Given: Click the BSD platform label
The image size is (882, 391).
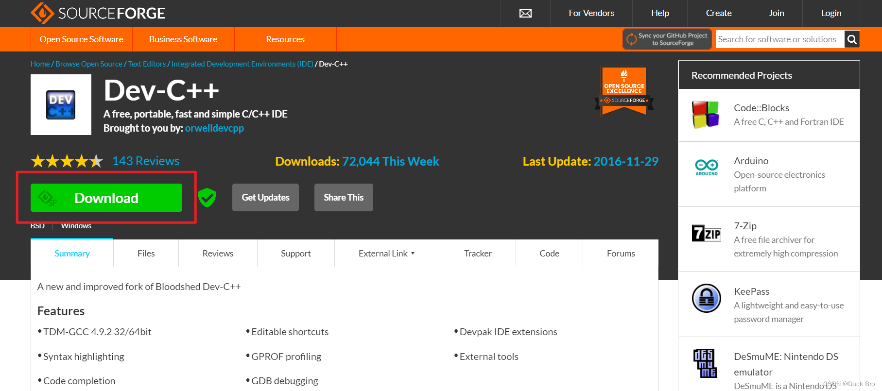Looking at the screenshot, I should pos(37,226).
